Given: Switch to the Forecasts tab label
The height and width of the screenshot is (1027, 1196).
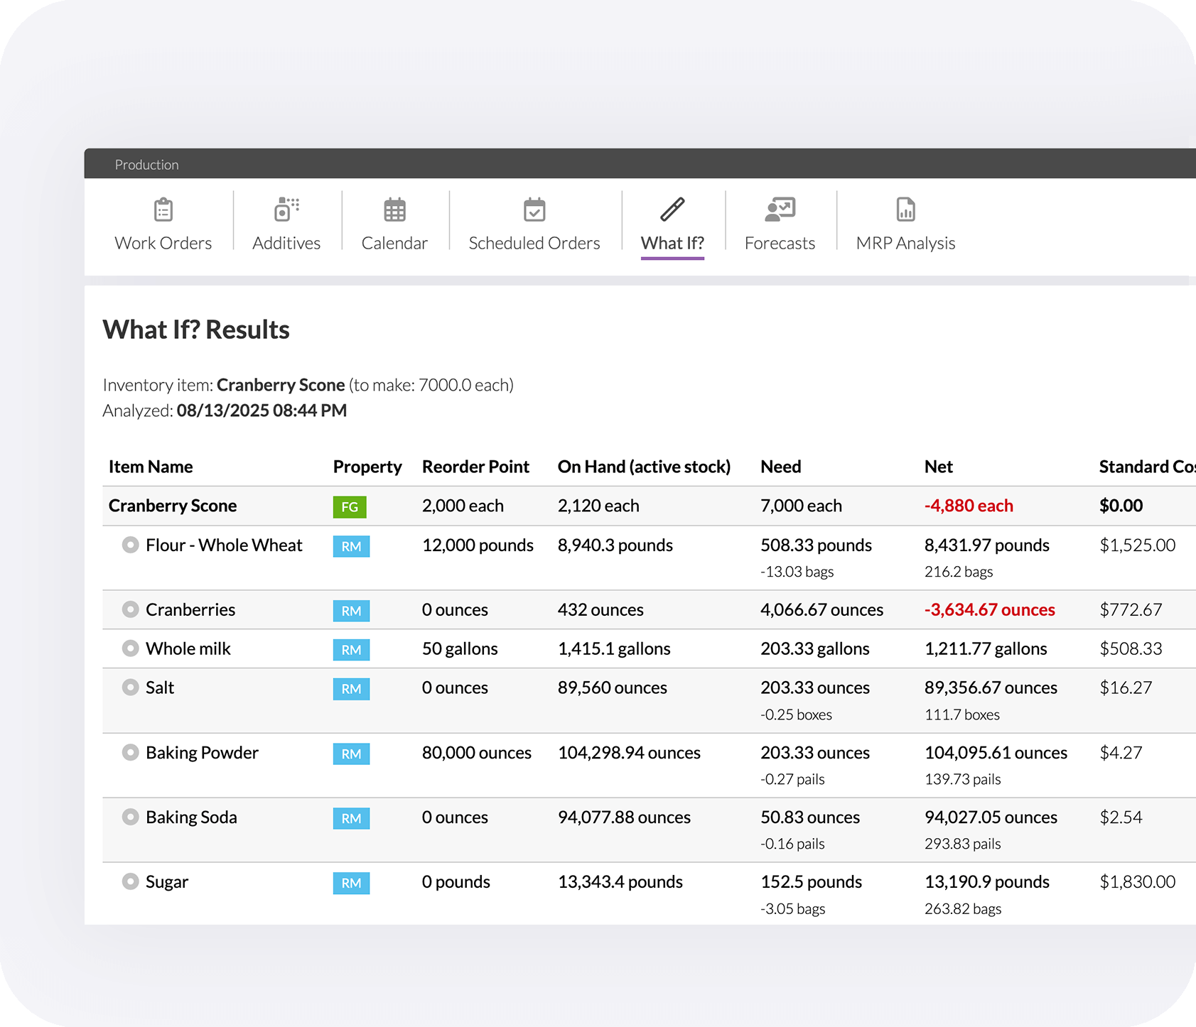Looking at the screenshot, I should coord(780,243).
